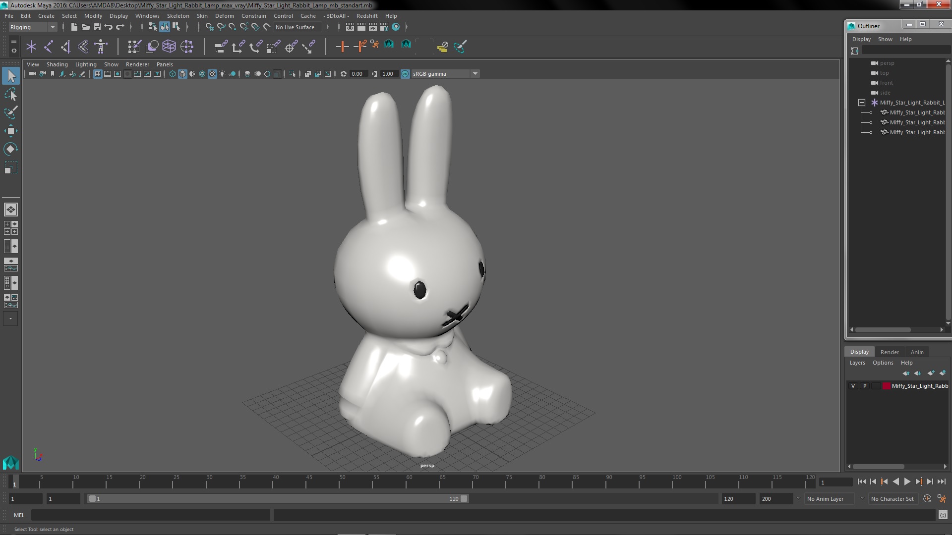
Task: Collapse the Miffy_Star_Light_Rabbit_L group node
Action: point(862,103)
